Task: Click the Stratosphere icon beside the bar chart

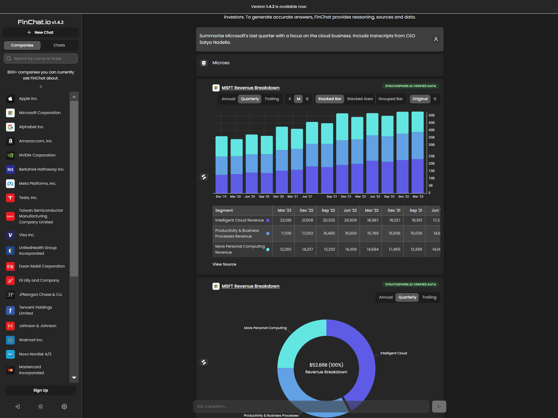Action: [204, 177]
